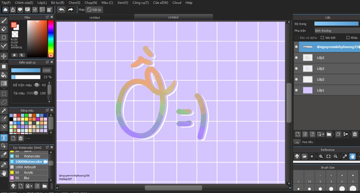
Task: Toggle the Xén bớt checkbox
Action: coord(322,38)
